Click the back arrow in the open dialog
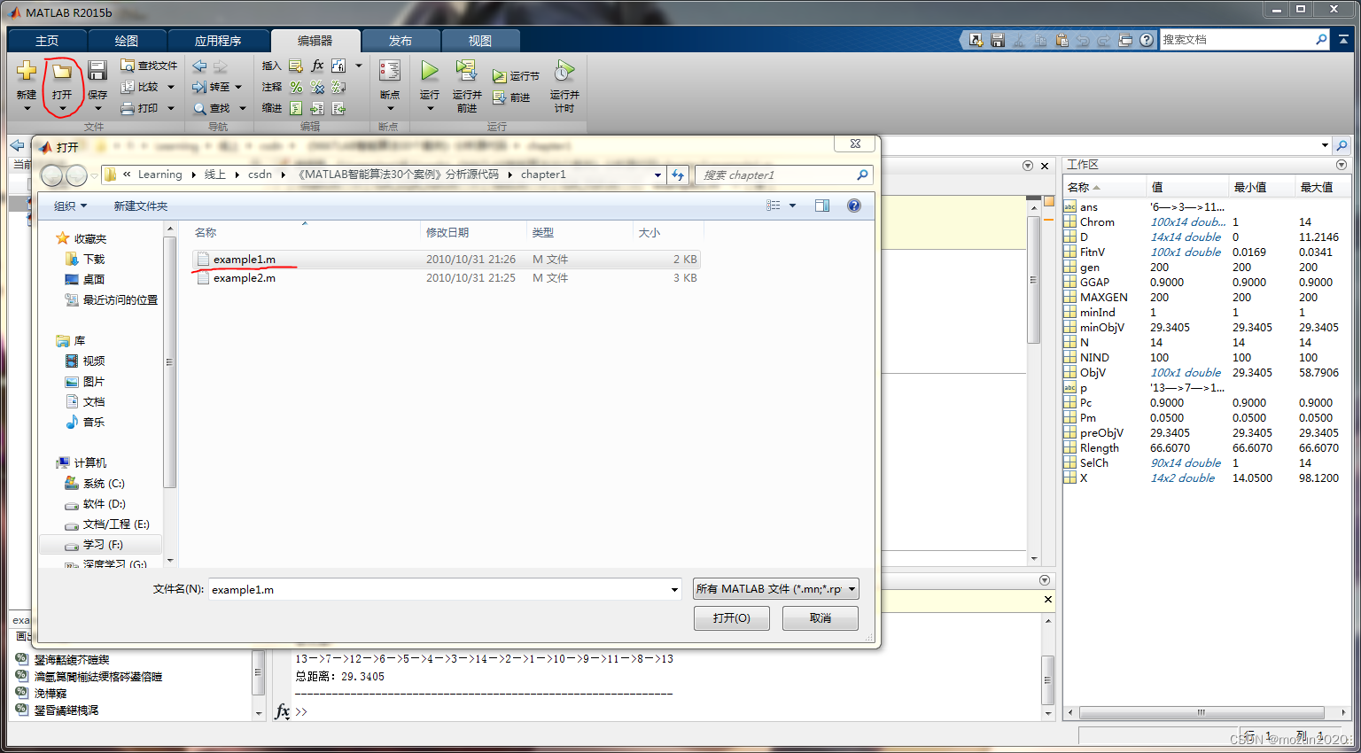The width and height of the screenshot is (1361, 753). click(x=52, y=175)
